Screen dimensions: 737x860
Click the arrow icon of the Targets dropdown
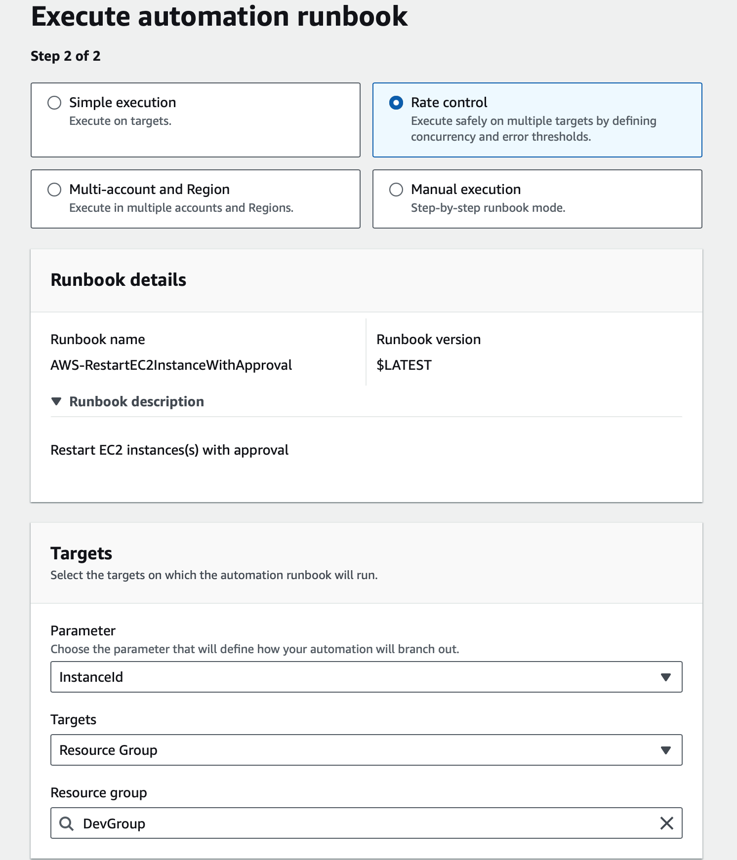click(x=665, y=750)
